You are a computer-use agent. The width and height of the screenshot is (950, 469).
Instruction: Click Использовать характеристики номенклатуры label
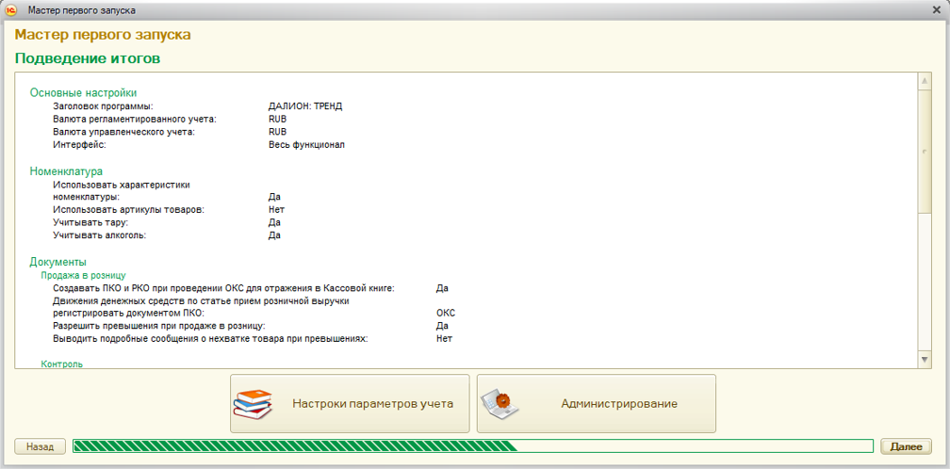tap(122, 190)
